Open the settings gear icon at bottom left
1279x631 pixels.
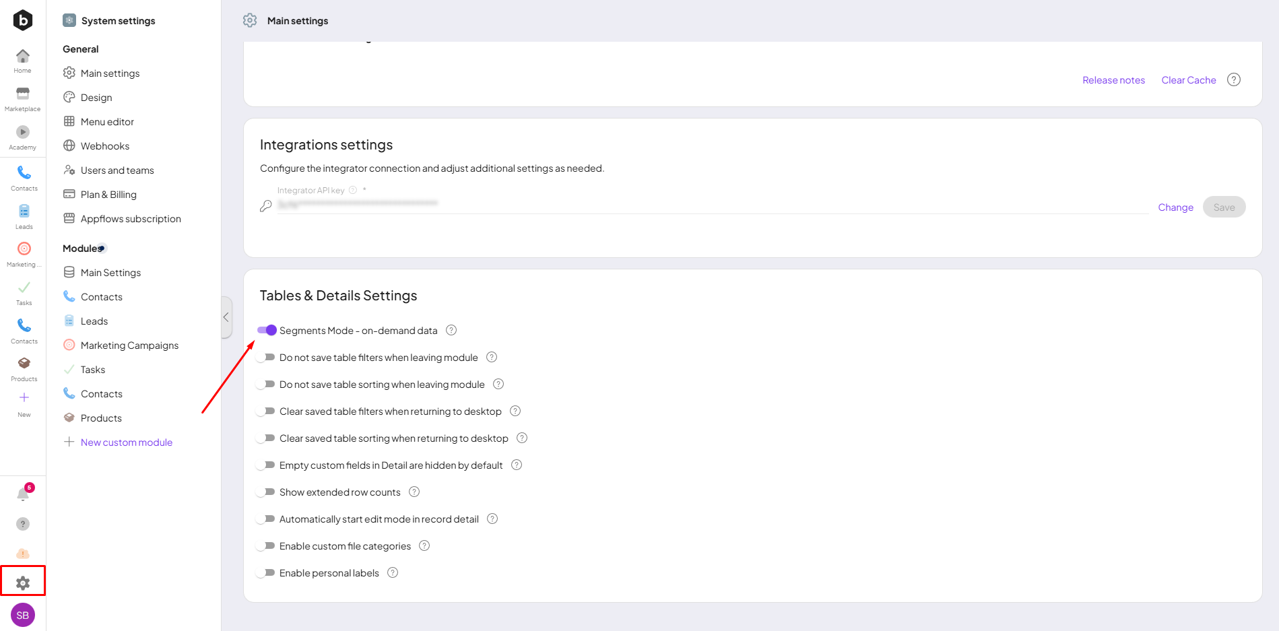click(x=23, y=583)
